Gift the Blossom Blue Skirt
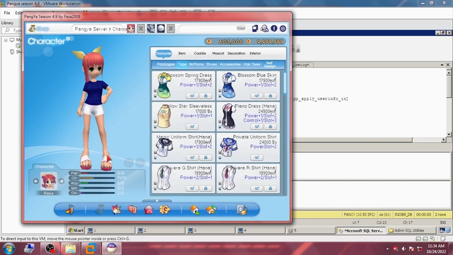 (270, 96)
